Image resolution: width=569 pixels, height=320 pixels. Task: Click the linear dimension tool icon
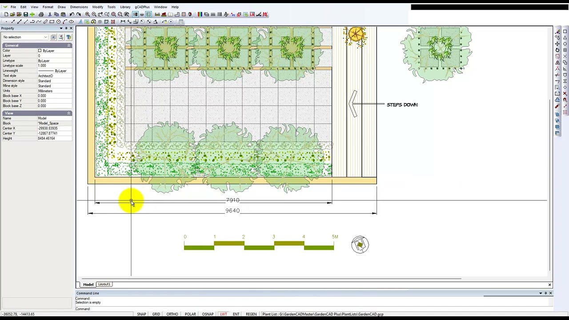[x=123, y=21]
